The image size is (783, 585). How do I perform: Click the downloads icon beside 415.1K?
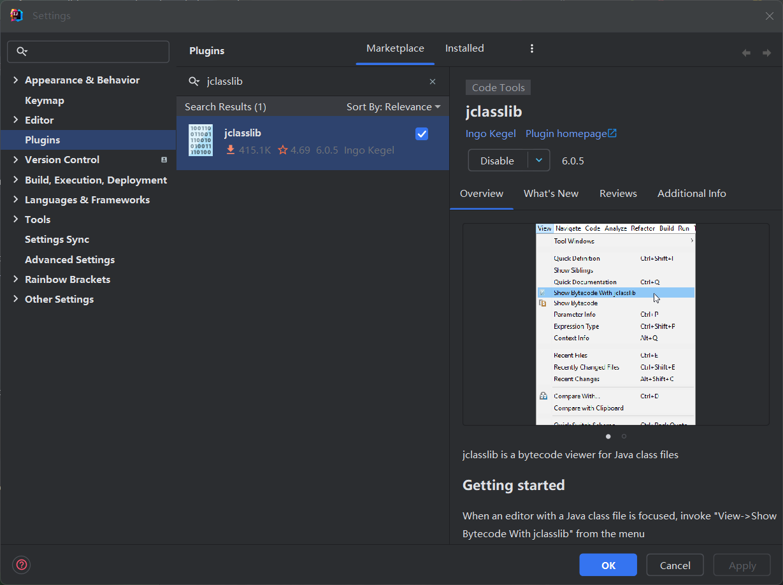tap(231, 150)
